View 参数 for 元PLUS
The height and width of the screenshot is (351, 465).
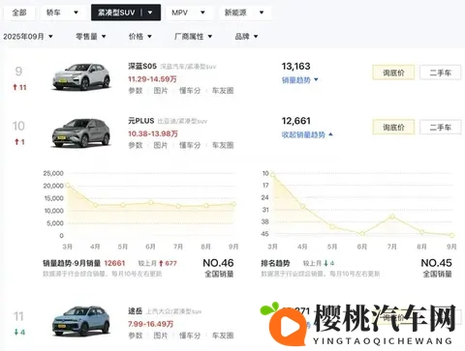(136, 145)
